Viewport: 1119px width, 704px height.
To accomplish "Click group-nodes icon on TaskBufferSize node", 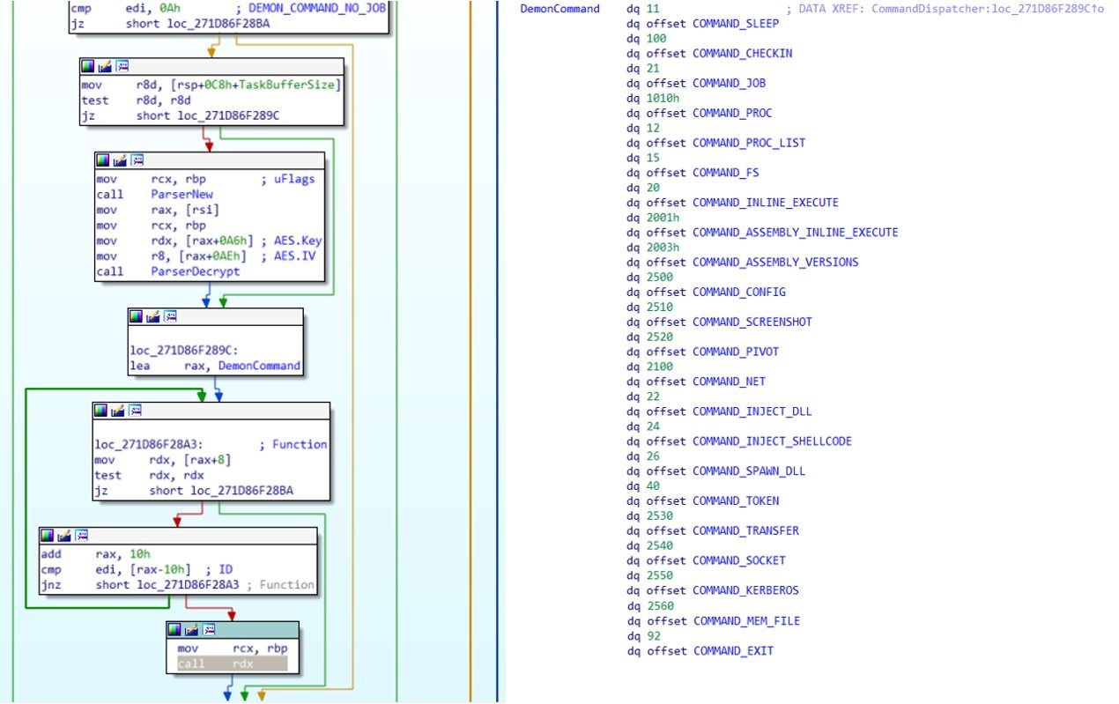I will pos(122,66).
